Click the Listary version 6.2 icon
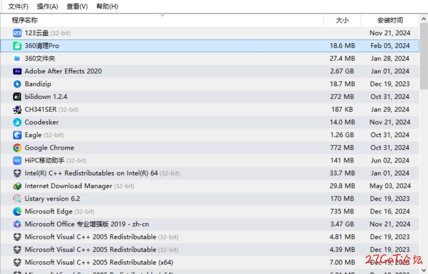This screenshot has height=274, width=428. pyautogui.click(x=17, y=199)
